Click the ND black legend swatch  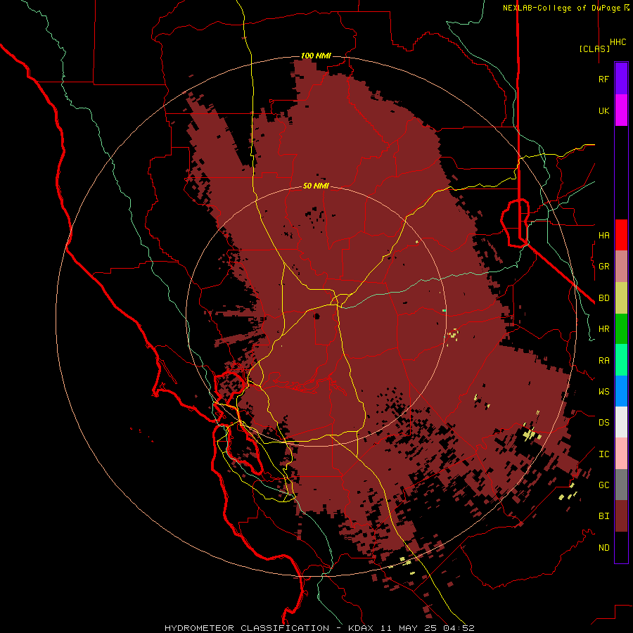tap(621, 547)
